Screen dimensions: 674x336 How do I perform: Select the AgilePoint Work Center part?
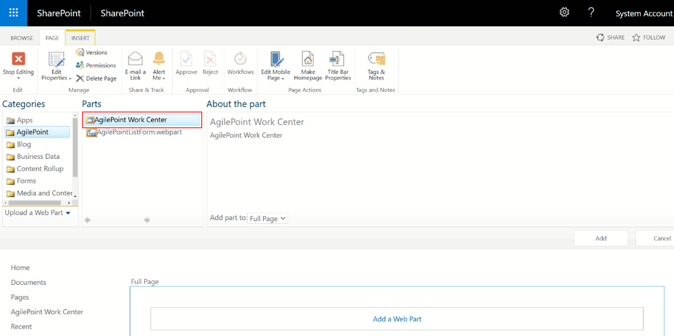(142, 120)
